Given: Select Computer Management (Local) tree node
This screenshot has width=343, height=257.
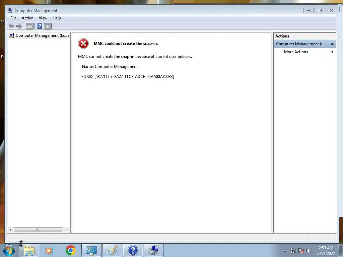Looking at the screenshot, I should (40, 35).
